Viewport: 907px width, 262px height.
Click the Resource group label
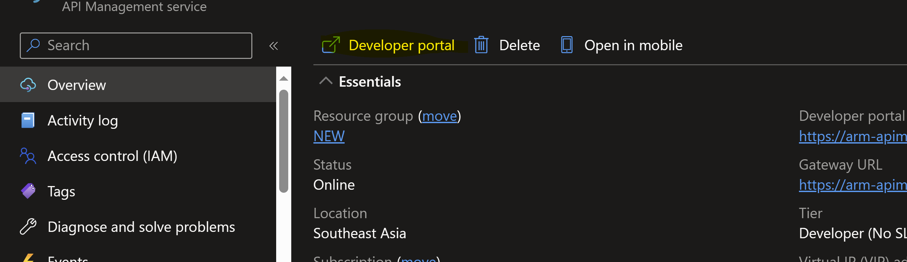tap(363, 116)
